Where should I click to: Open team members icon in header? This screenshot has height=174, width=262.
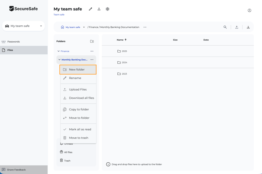pyautogui.click(x=99, y=9)
